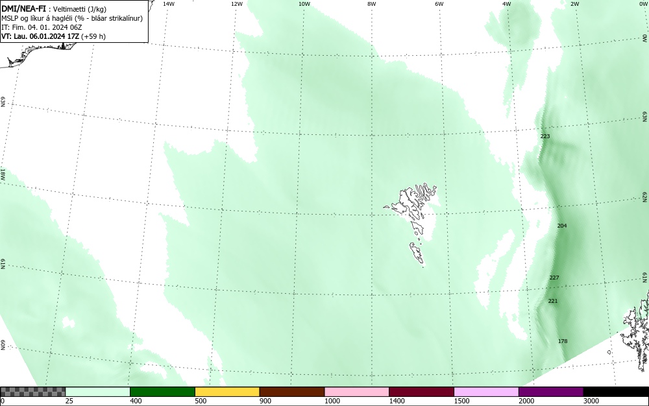
Task: Click the pink 1000–1400 legend swatch
Action: coord(357,392)
